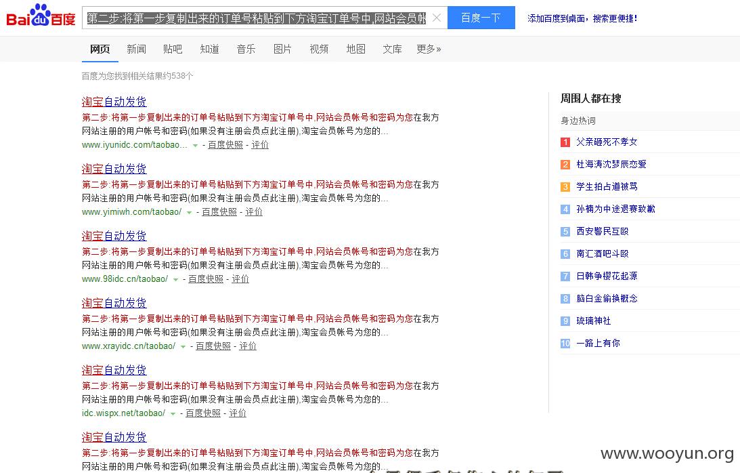Click the Baidu logo
Viewport: 740px width, 473px height.
coord(41,16)
